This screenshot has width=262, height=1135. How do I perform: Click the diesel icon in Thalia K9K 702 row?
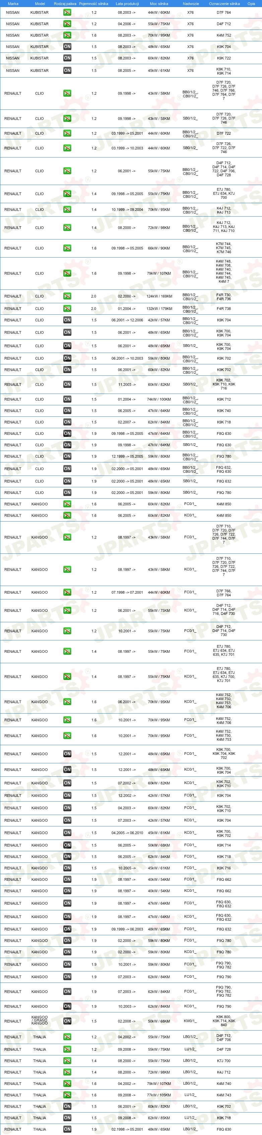tap(67, 1106)
